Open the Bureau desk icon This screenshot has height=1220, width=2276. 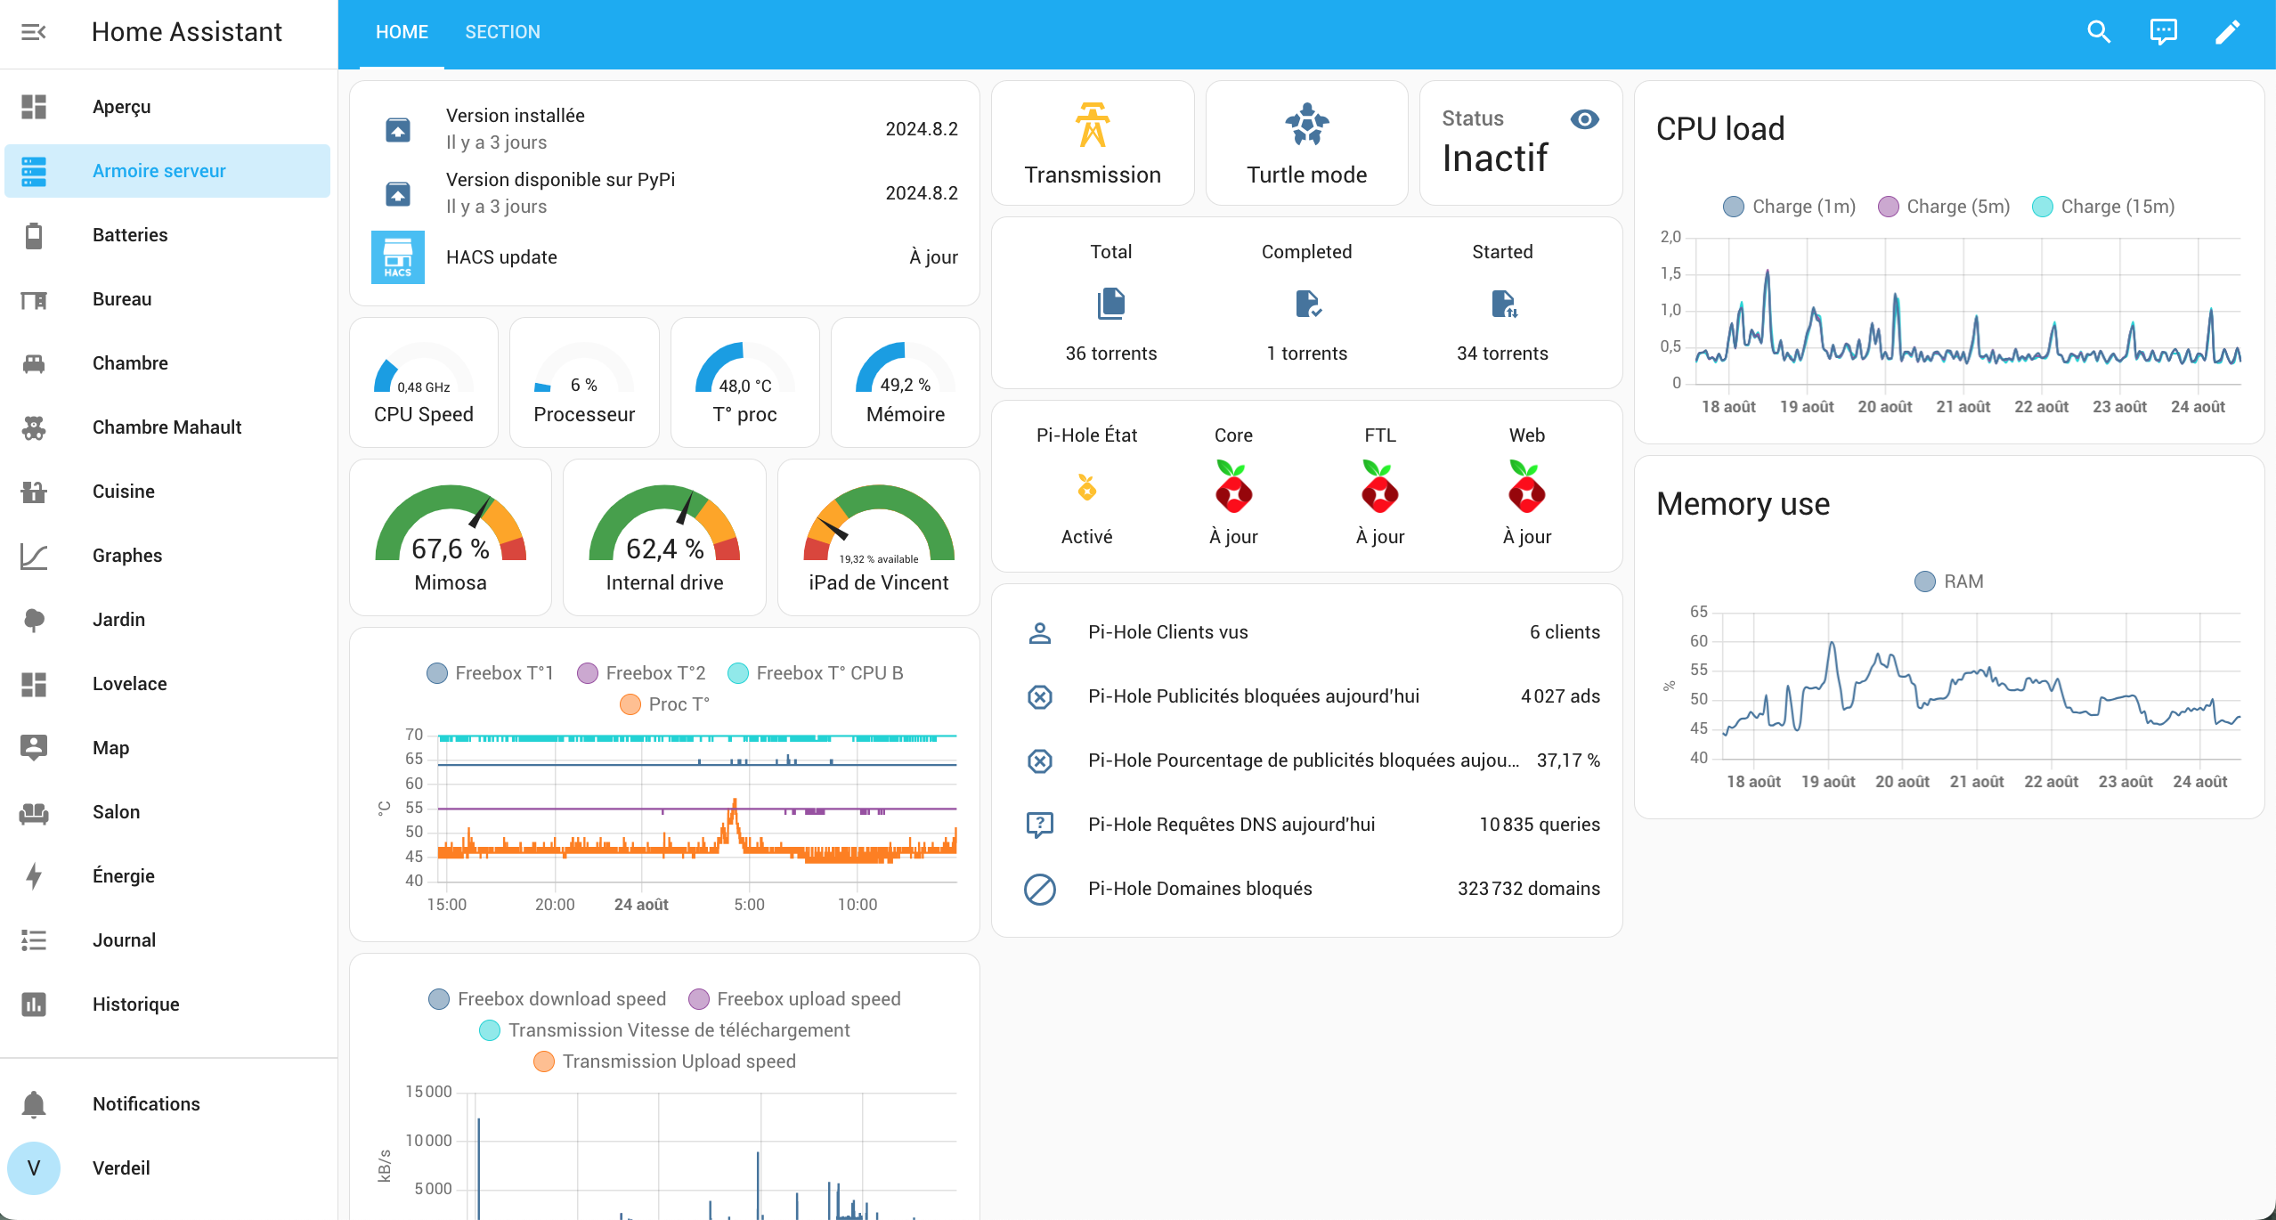coord(34,299)
